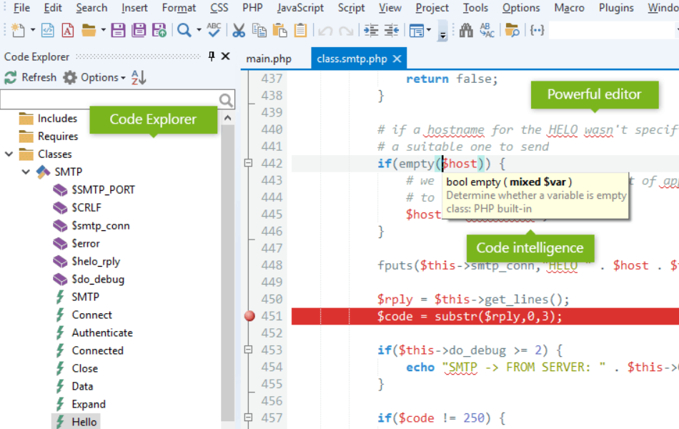Image resolution: width=679 pixels, height=429 pixels.
Task: Open Replace with the AB-AC icon
Action: (x=487, y=30)
